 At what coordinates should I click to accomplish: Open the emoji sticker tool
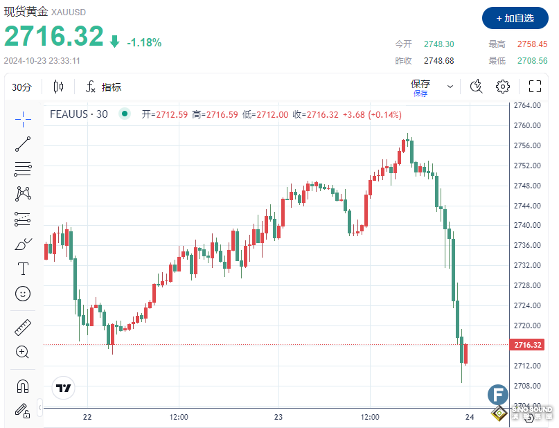point(22,294)
